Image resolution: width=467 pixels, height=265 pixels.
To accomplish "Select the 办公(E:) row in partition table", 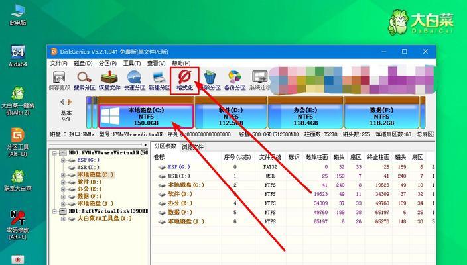I will (293, 203).
